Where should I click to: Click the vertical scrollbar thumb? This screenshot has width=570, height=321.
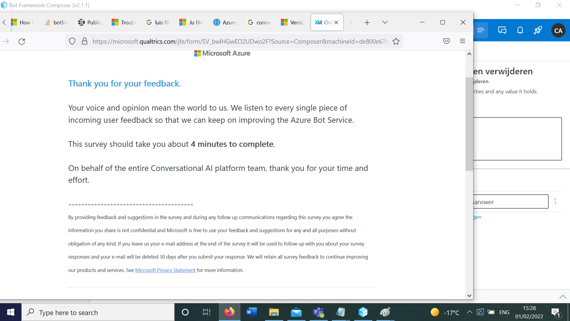coord(469,124)
